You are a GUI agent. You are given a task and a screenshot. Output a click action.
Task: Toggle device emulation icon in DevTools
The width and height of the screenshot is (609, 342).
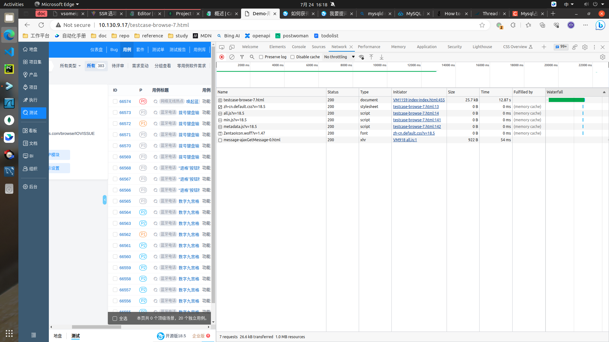click(x=232, y=47)
